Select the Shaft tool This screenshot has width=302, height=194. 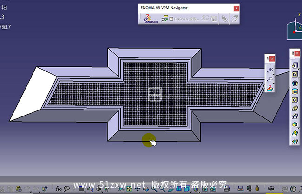pos(295,84)
